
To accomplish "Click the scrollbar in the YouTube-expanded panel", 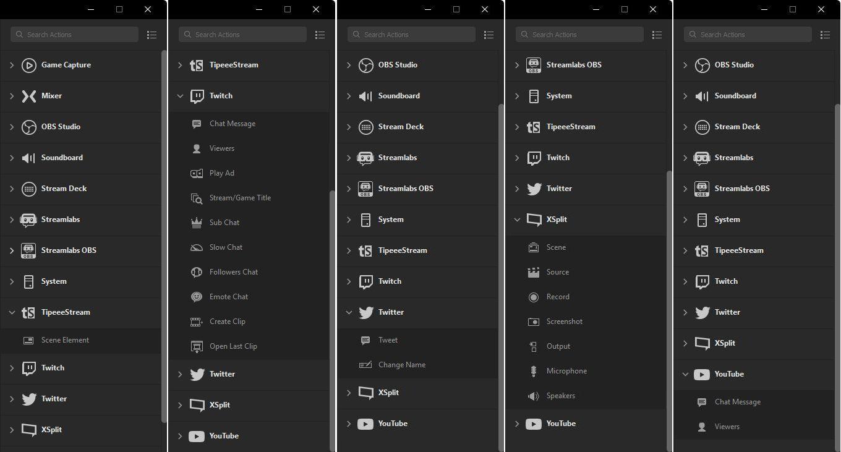I will click(x=837, y=278).
